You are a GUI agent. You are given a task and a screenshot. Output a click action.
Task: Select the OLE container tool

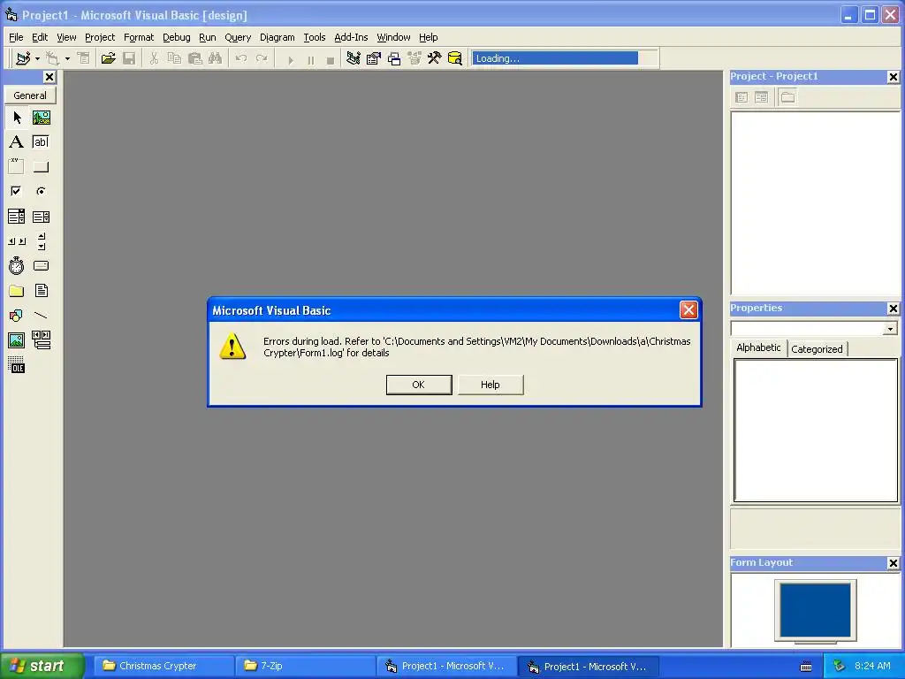tap(17, 365)
